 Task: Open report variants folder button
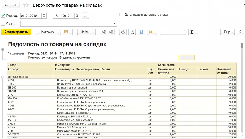(x=68, y=32)
